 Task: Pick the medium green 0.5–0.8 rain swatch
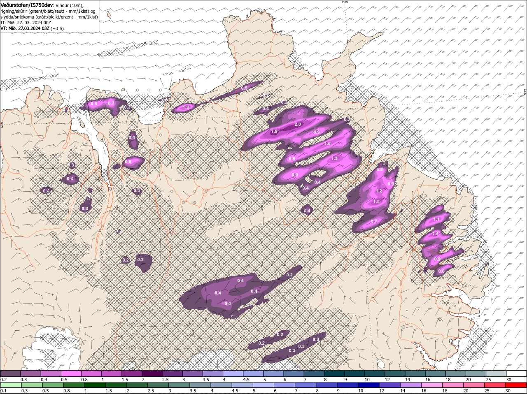53,385
